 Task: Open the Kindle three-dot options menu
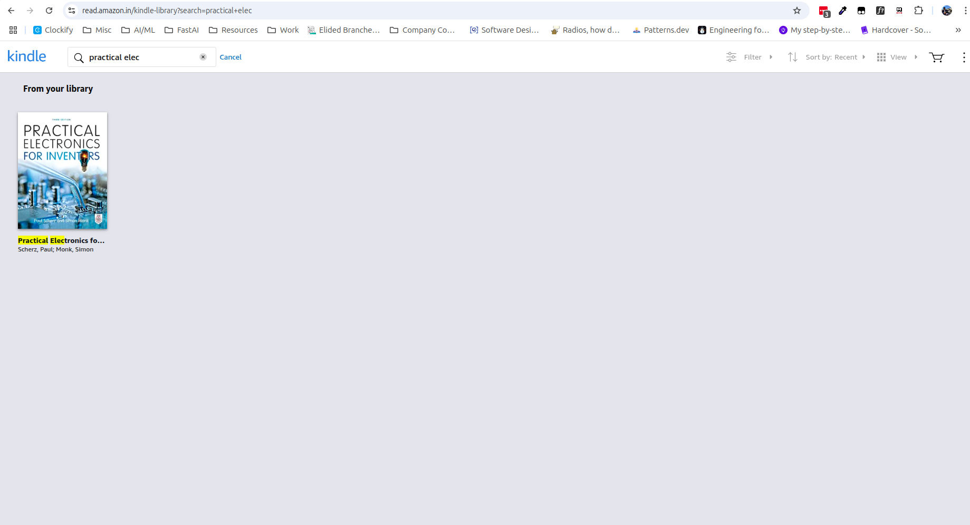click(x=964, y=57)
